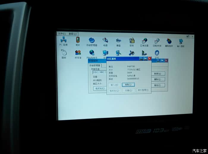Open the 所有者 owner icon
Screen dimensions: 208x154
[78, 53]
